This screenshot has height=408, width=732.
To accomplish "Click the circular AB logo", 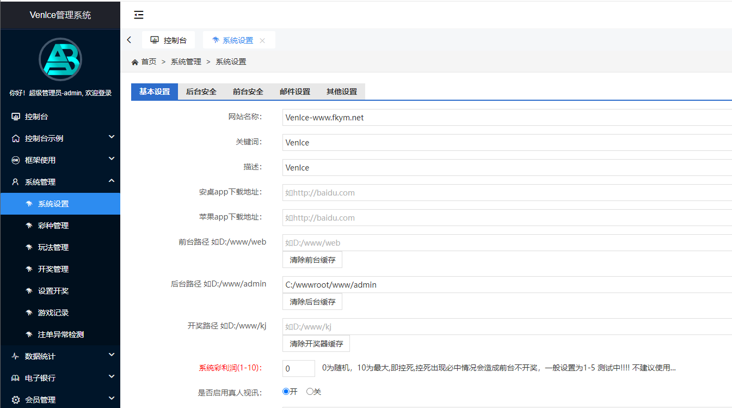I will pyautogui.click(x=60, y=59).
